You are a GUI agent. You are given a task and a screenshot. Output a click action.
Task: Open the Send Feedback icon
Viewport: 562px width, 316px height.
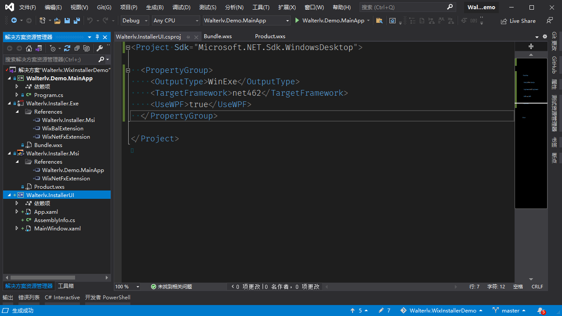(550, 21)
